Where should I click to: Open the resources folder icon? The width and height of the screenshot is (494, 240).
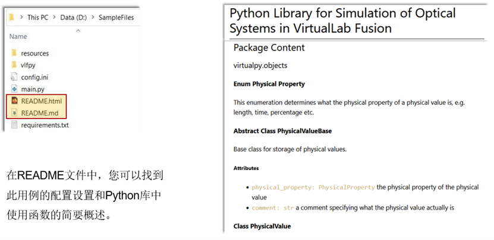[14, 53]
